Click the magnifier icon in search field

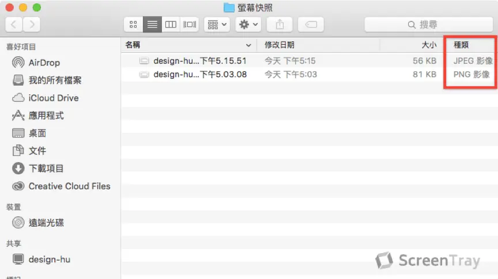click(x=412, y=25)
